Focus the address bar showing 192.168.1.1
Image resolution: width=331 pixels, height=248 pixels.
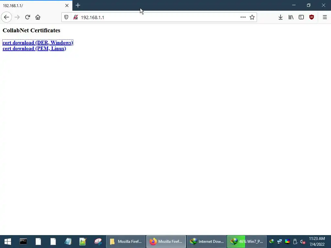click(x=159, y=17)
